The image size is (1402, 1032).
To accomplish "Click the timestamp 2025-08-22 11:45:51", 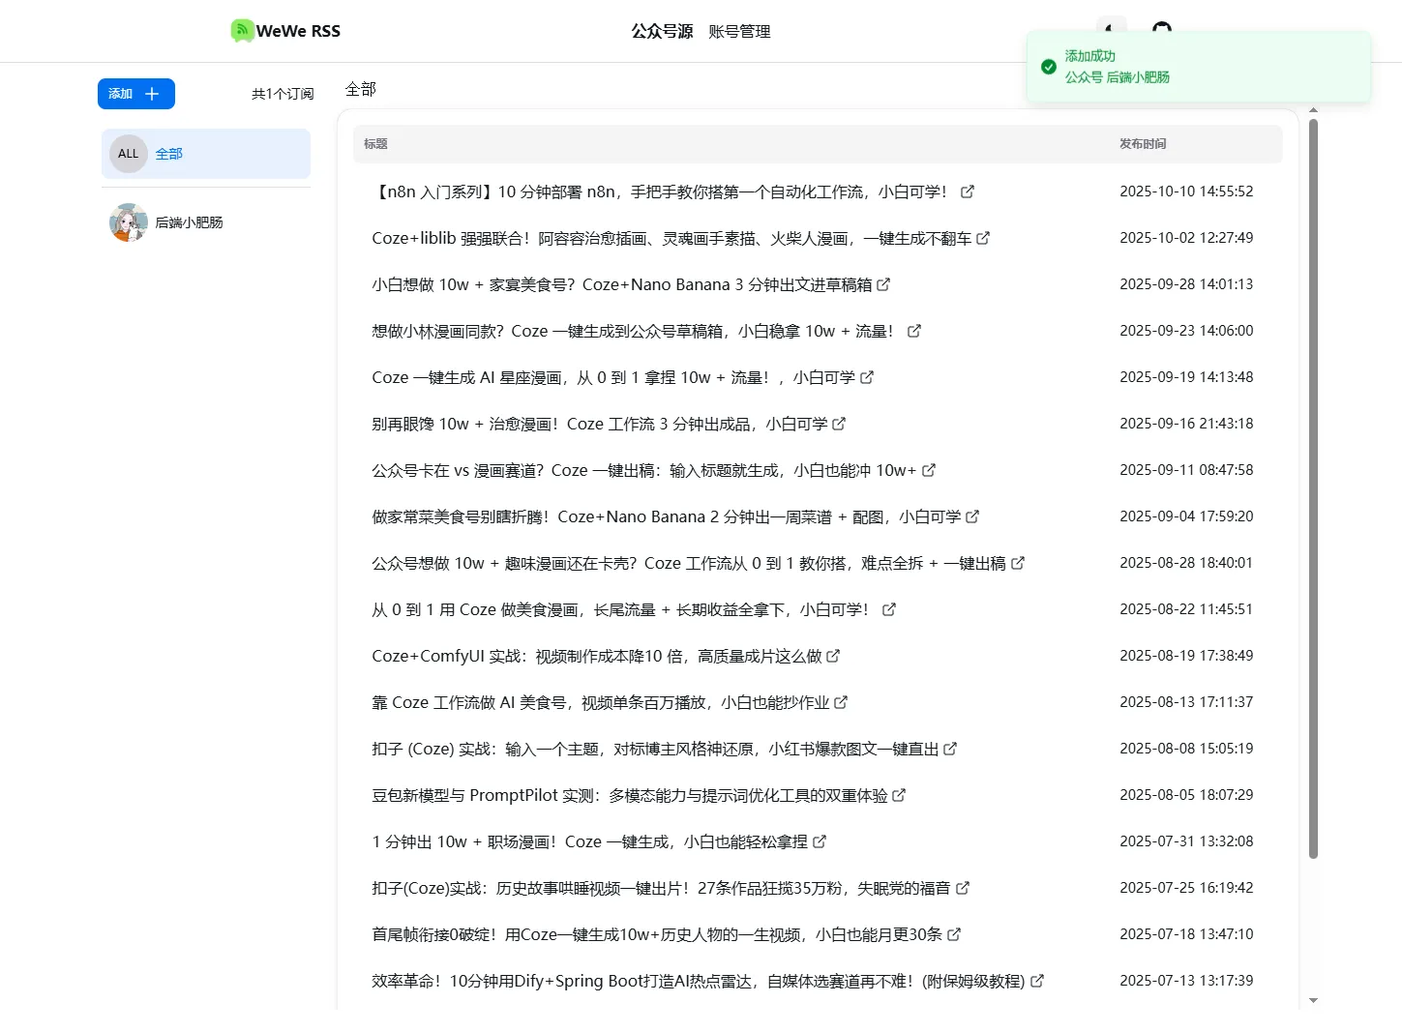I will coord(1186,609).
